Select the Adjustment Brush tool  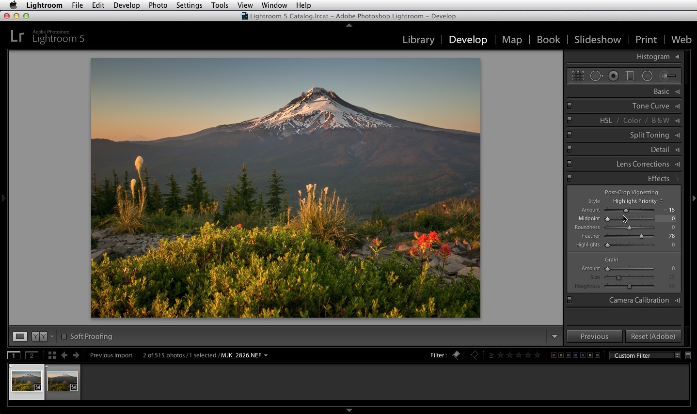pyautogui.click(x=669, y=76)
